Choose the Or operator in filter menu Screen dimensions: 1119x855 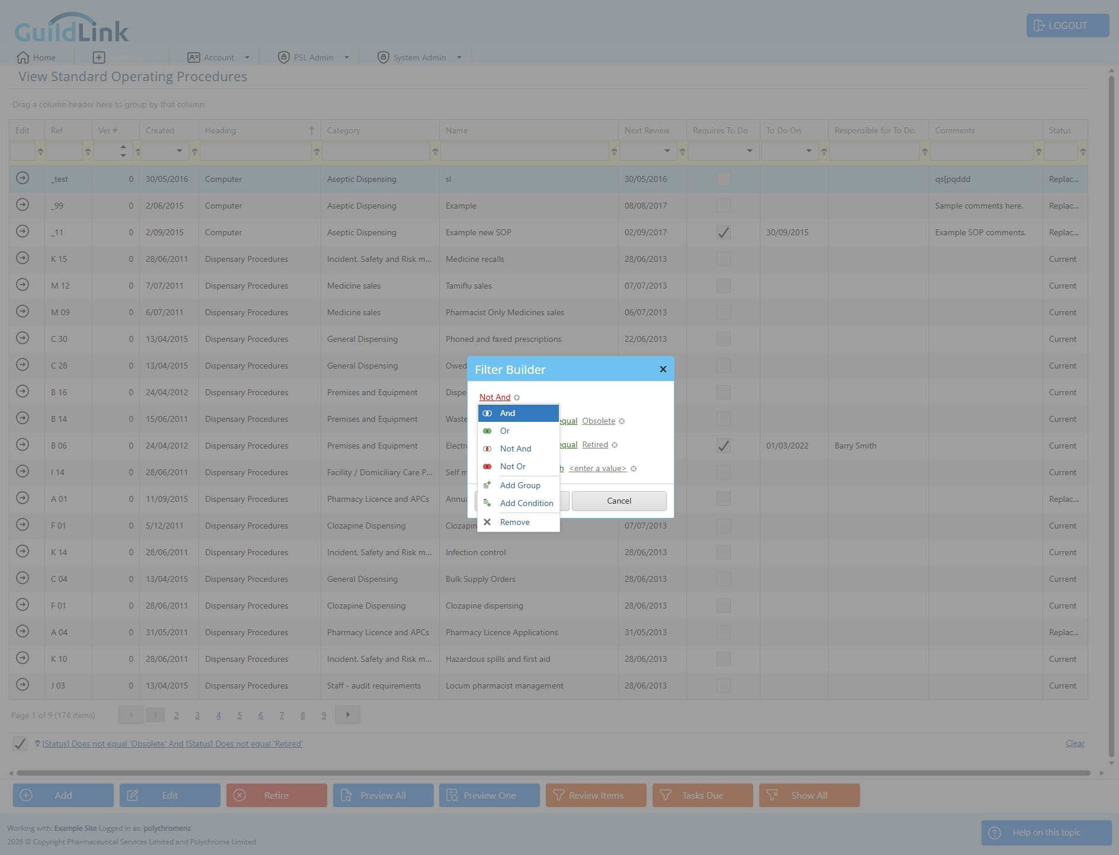coord(518,431)
